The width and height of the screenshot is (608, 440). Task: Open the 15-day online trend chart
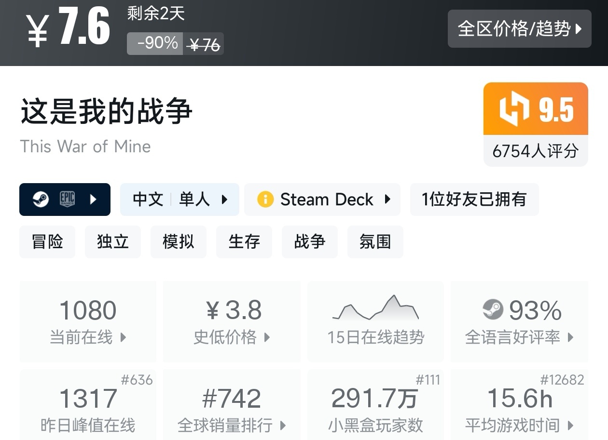tap(375, 321)
